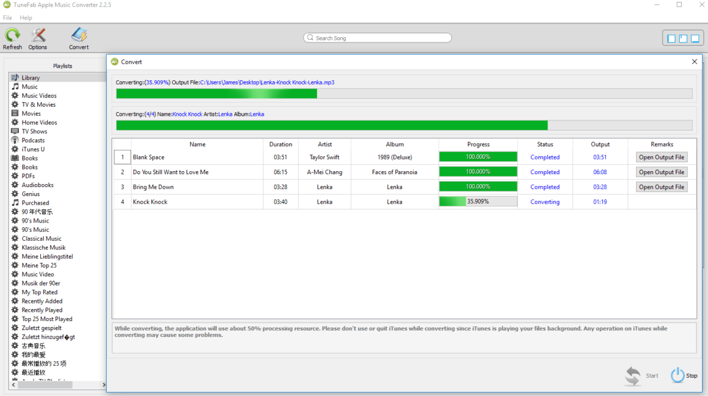
Task: Click the gear icon beside PDFs
Action: click(x=15, y=176)
